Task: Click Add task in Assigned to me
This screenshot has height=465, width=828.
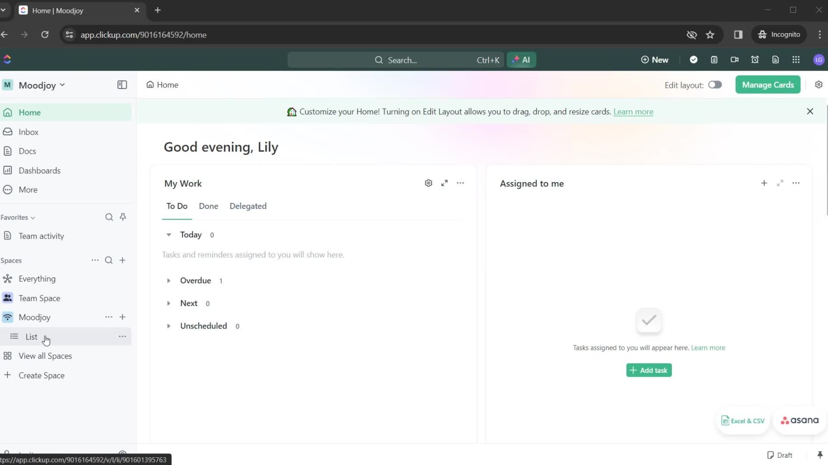Action: (x=649, y=369)
